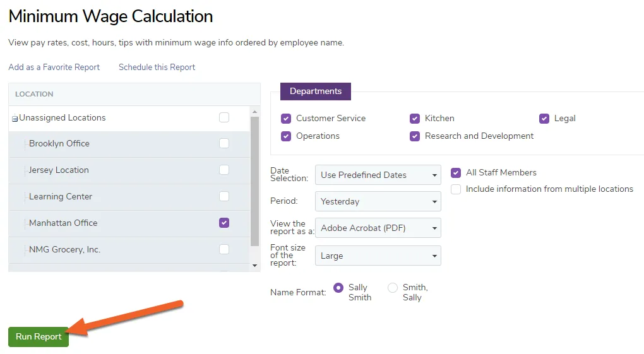Click the location list scrollbar thumb
644x354 pixels.
(x=254, y=181)
